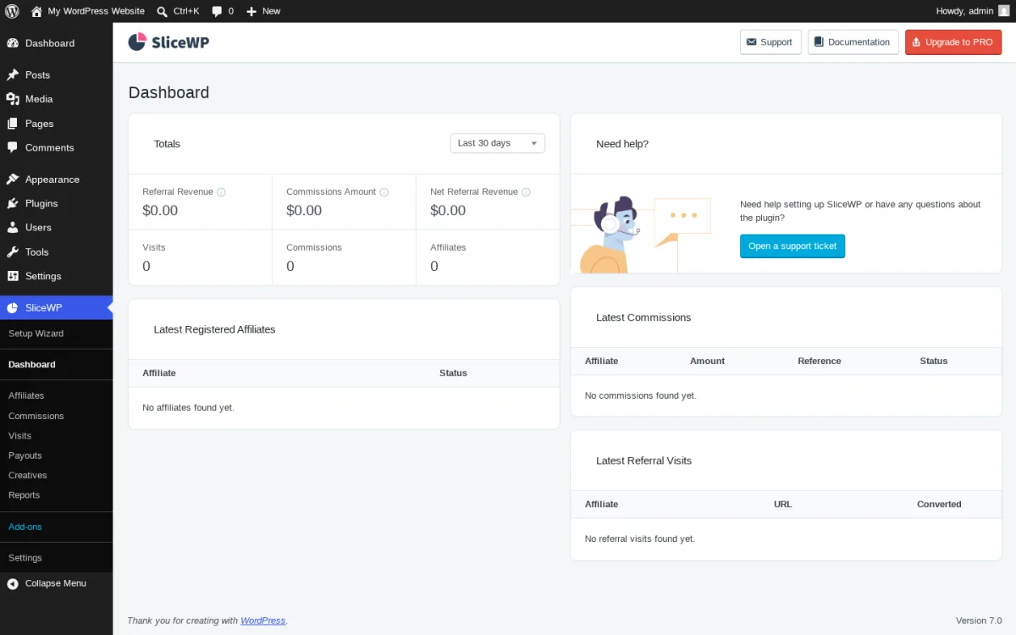The image size is (1016, 635).
Task: Click the Posts pushpin icon
Action: (13, 75)
